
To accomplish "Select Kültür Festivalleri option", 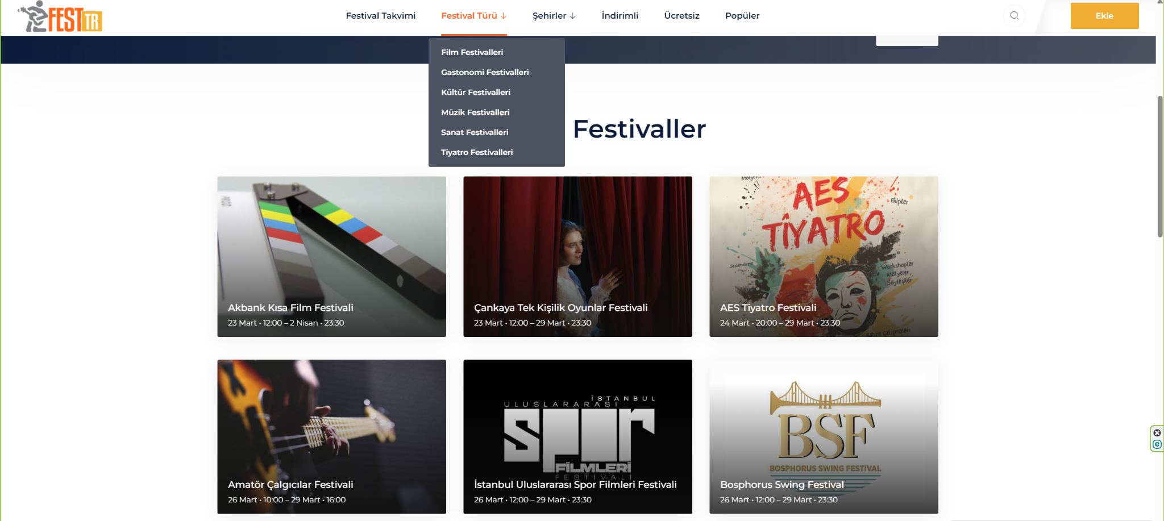I will click(476, 92).
